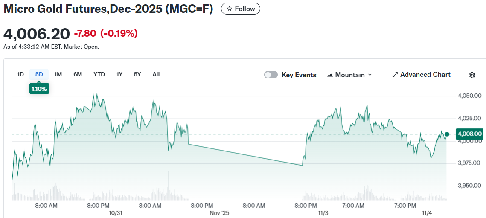Image resolution: width=486 pixels, height=218 pixels.
Task: Expand the Mountain chart type chevron
Action: (x=370, y=75)
